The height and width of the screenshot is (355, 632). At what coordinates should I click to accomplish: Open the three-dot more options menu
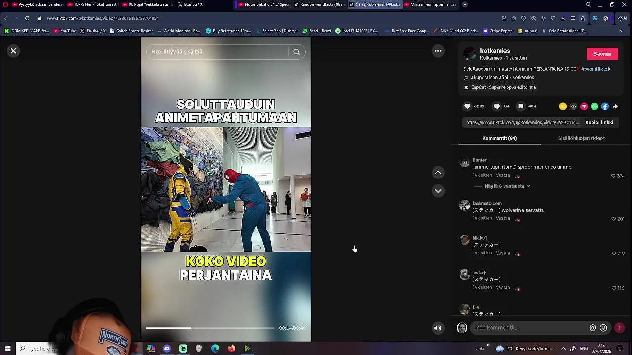click(438, 51)
